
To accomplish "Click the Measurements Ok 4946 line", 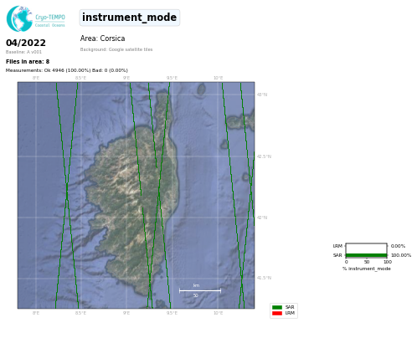I will 67,70.
